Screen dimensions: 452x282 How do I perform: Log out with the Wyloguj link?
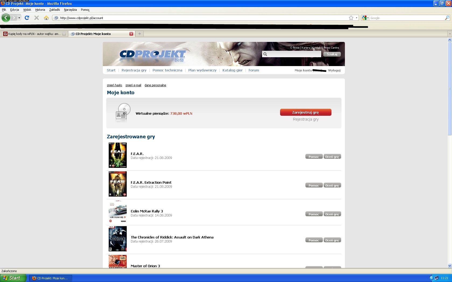click(334, 70)
